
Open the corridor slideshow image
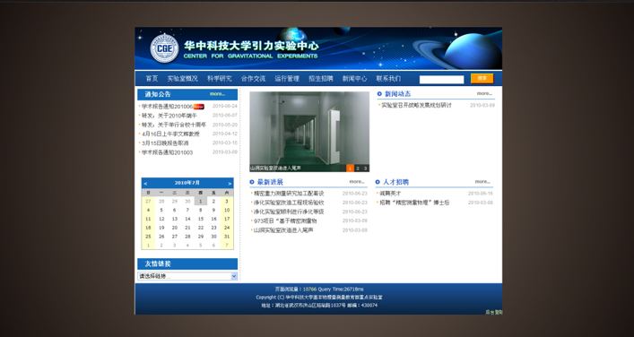click(x=309, y=132)
